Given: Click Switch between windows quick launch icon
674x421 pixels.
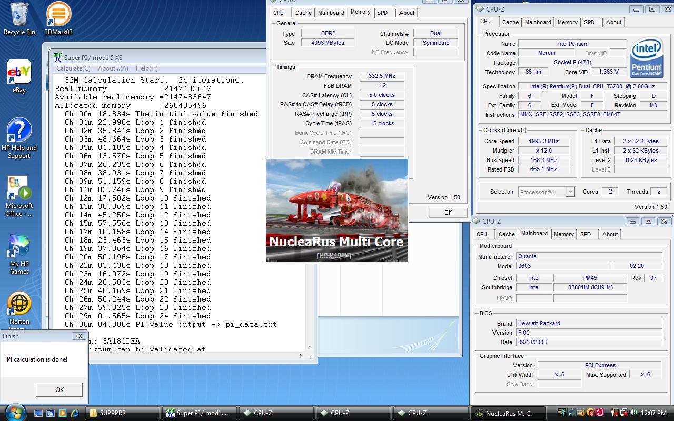Looking at the screenshot, I should pyautogui.click(x=51, y=413).
